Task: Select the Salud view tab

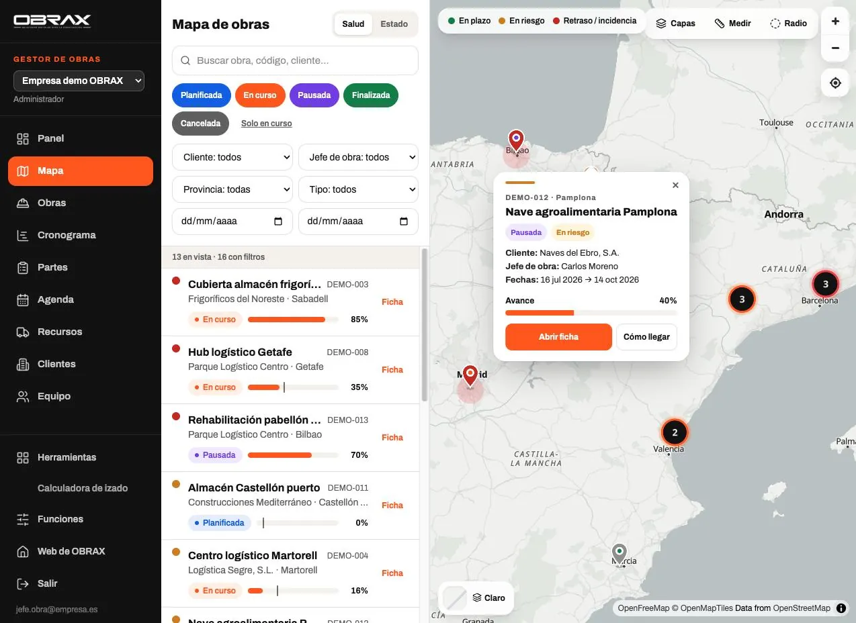Action: 353,24
